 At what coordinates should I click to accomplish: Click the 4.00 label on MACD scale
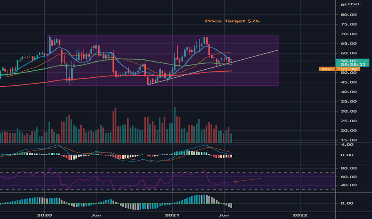coord(347,145)
